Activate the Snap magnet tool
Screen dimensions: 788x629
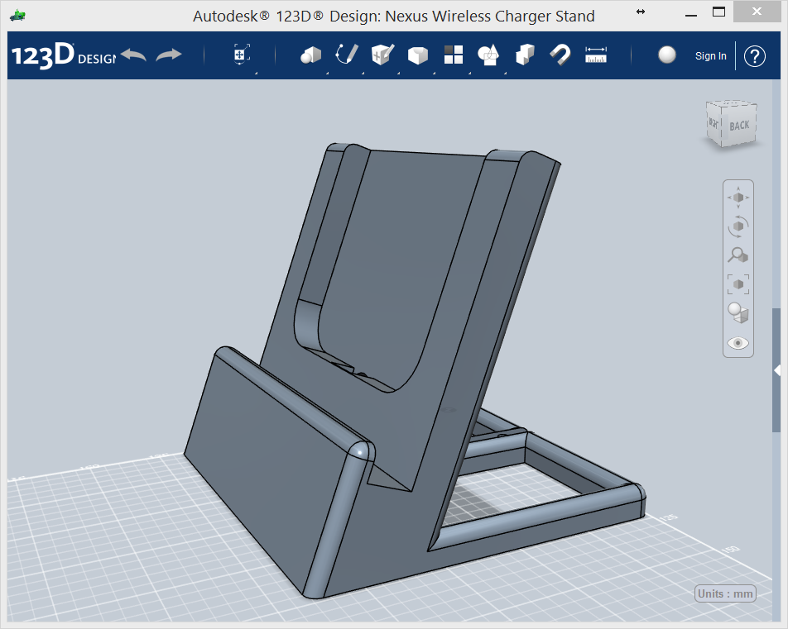(x=559, y=55)
